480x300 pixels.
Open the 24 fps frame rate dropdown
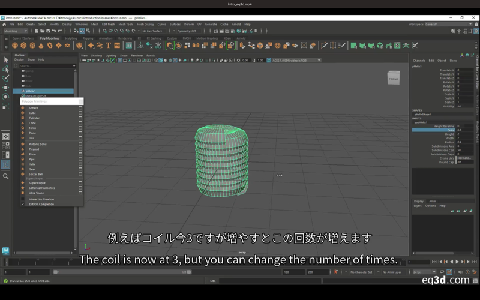pos(424,272)
